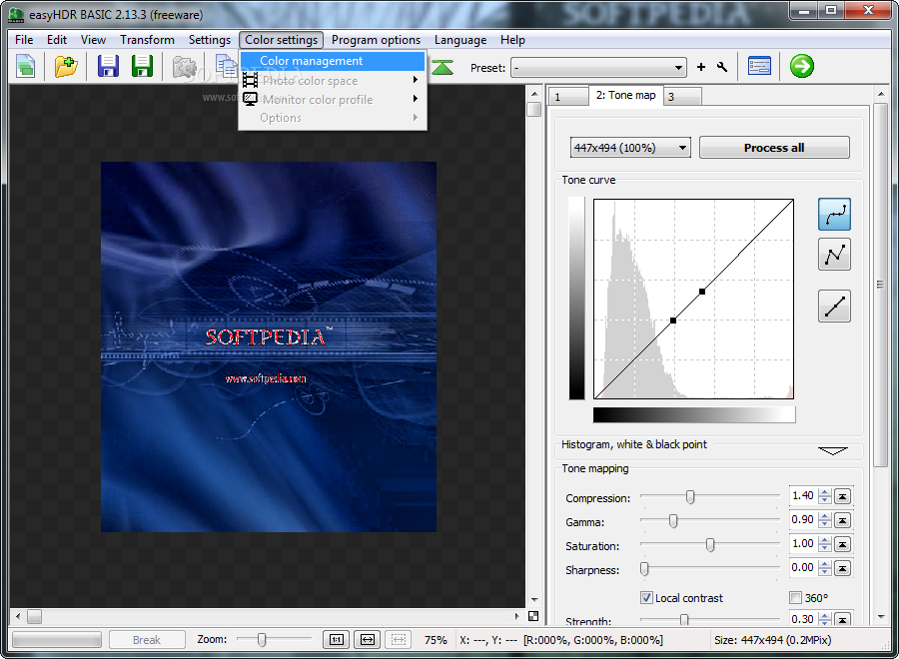Click the Gamma slider handle

coord(673,520)
